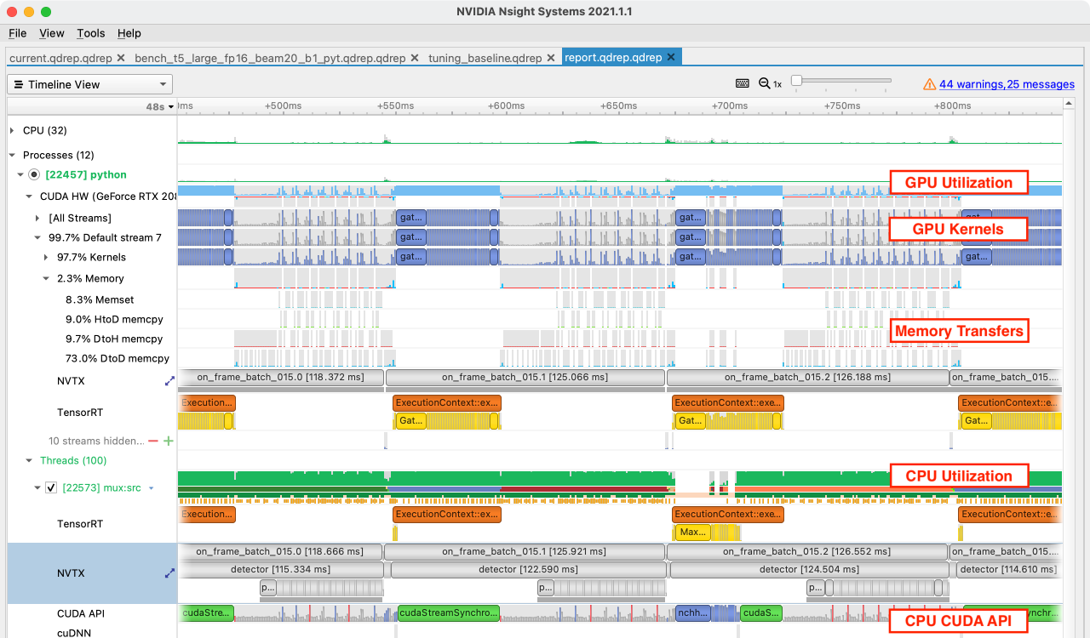
Task: Click the green plus next to streams hidden
Action: [x=168, y=441]
